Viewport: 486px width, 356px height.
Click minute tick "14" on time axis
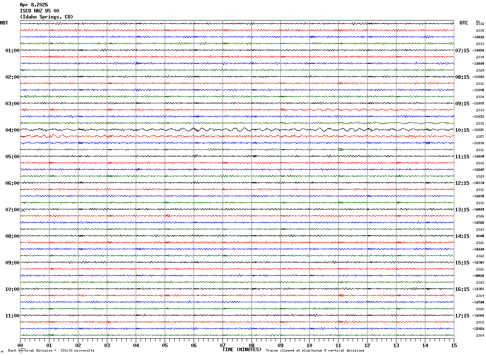pyautogui.click(x=425, y=345)
